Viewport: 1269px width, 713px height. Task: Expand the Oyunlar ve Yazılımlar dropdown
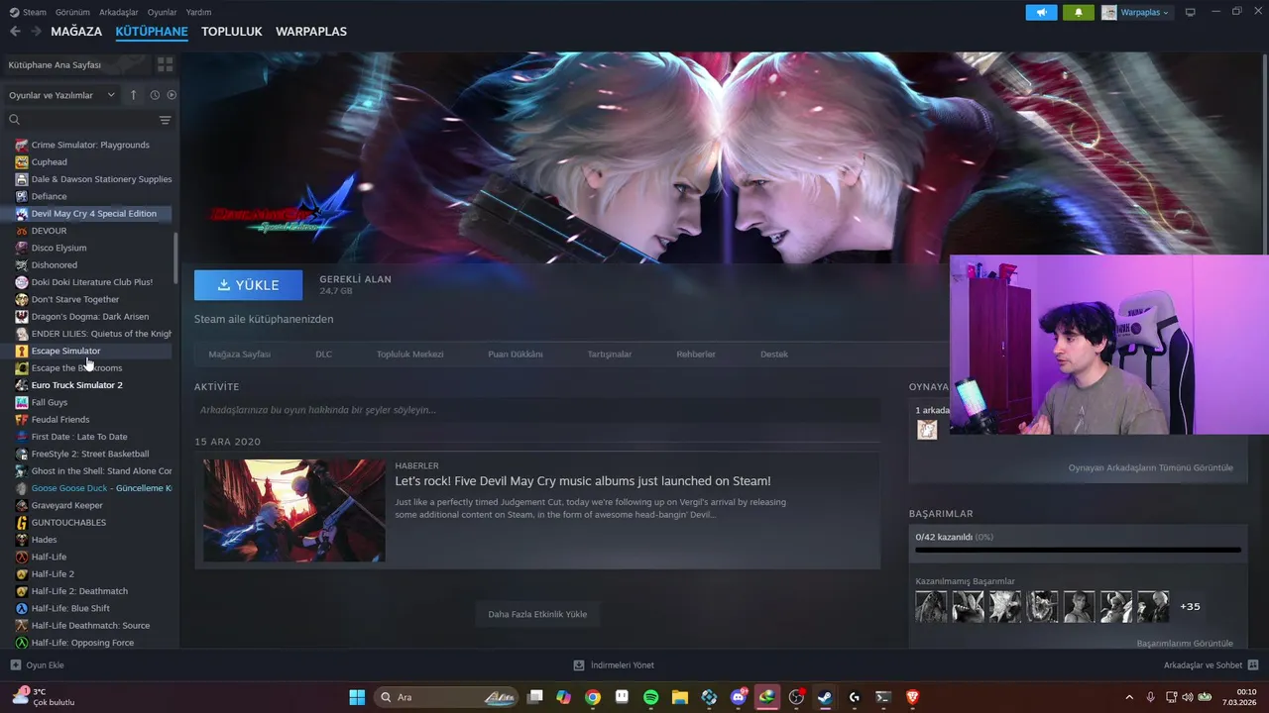(62, 95)
